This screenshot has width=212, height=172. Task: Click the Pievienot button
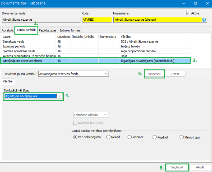[x=154, y=74]
